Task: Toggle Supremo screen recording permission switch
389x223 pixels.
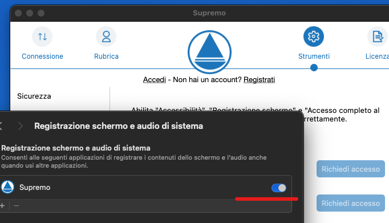Action: click(279, 188)
